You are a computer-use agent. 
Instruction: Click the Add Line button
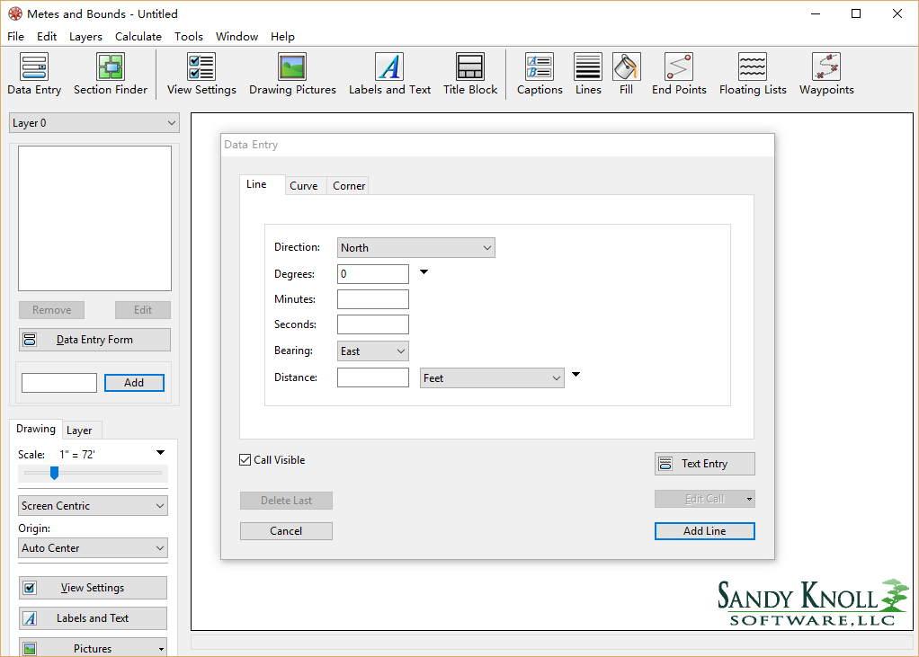click(704, 530)
